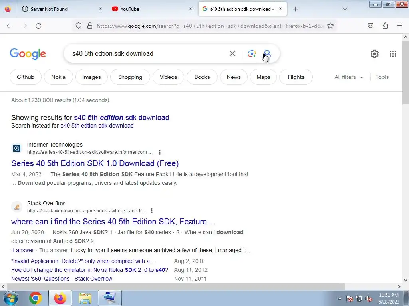This screenshot has height=306, width=409.
Task: Switch to Images results
Action: pos(91,77)
